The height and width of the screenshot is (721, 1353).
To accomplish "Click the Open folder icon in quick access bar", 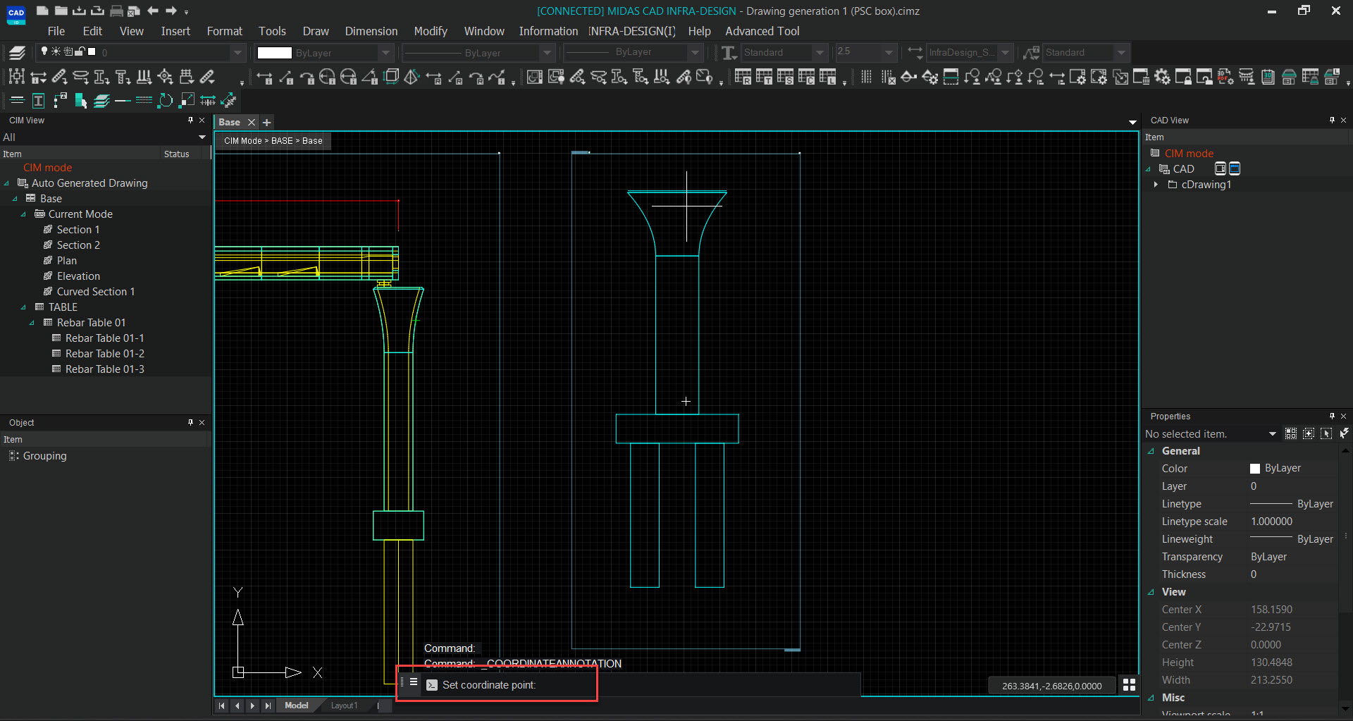I will tap(61, 11).
